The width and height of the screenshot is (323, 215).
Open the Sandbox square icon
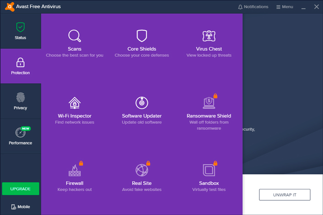click(208, 170)
